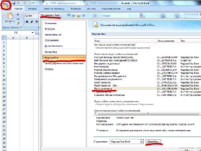
Task: Open the quick access toolbar customize arrow
Action: click(x=33, y=3)
